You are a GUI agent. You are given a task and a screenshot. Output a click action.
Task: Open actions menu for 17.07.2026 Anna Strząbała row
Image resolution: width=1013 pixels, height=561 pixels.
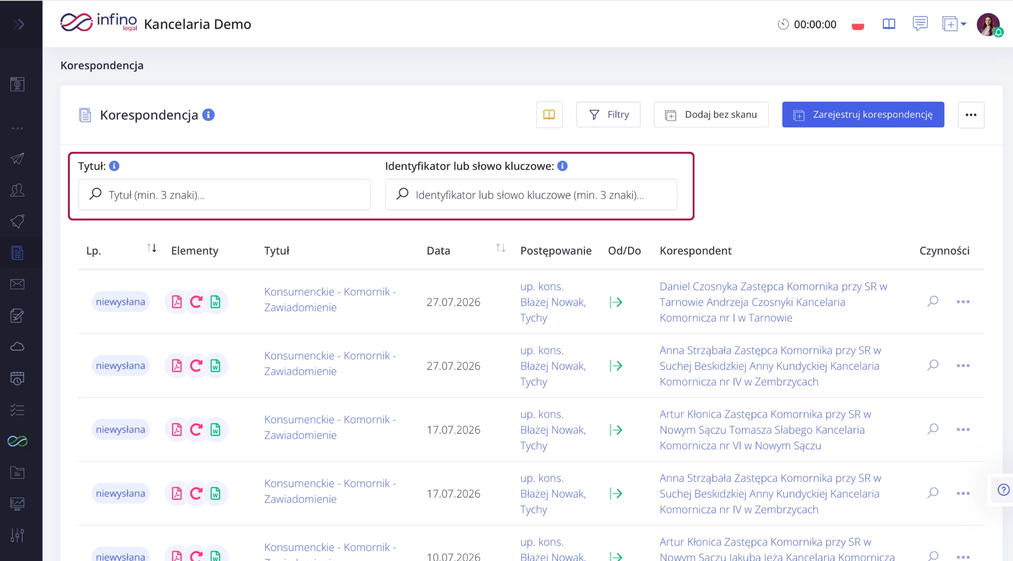click(x=963, y=493)
